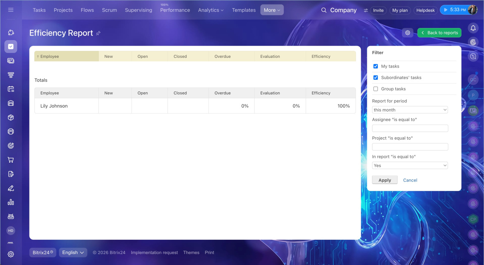484x265 pixels.
Task: Enable the Group tasks checkbox
Action: [x=375, y=89]
